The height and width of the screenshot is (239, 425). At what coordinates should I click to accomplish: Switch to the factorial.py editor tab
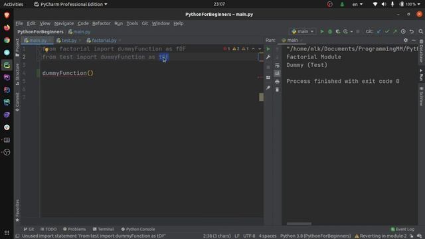104,40
